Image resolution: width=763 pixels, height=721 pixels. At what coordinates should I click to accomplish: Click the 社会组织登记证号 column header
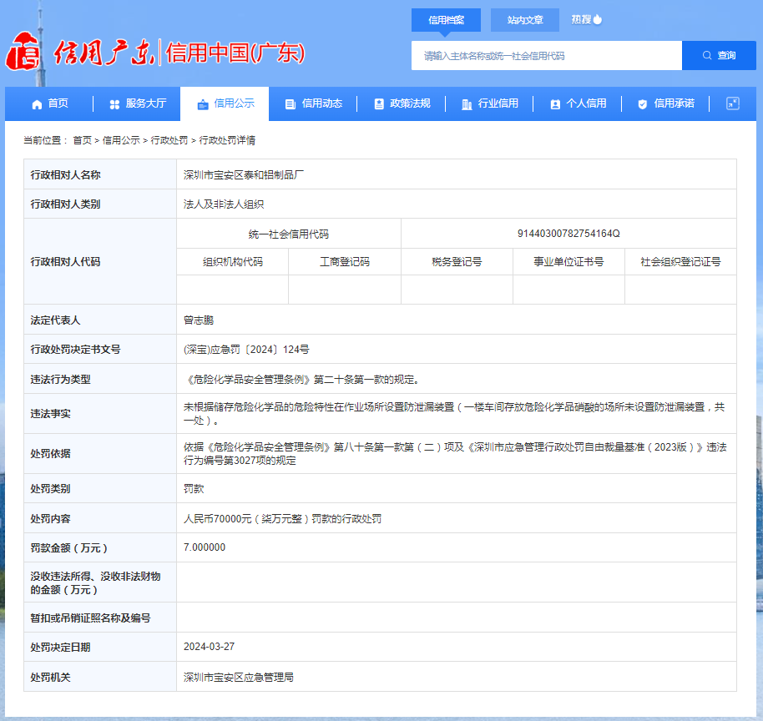680,262
